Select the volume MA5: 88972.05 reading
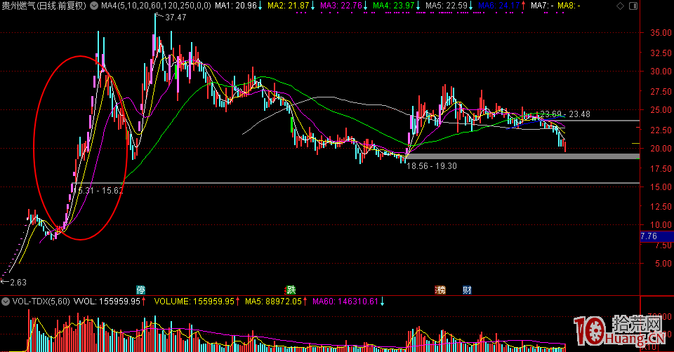The width and height of the screenshot is (674, 352). point(273,302)
